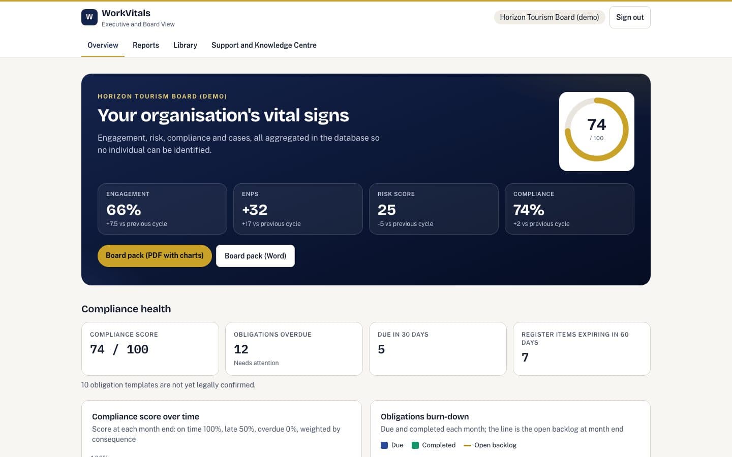Click the green Completed legend swatch
The image size is (732, 457).
pos(415,445)
